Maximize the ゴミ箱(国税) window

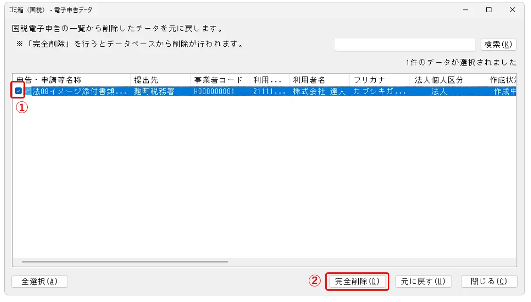489,10
